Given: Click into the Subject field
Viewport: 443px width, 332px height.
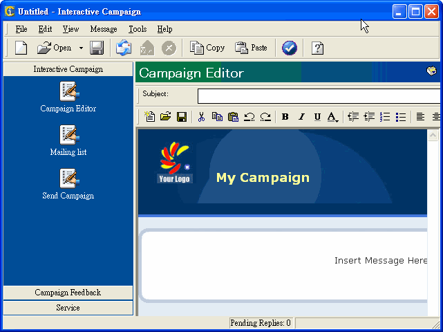Looking at the screenshot, I should [x=319, y=96].
